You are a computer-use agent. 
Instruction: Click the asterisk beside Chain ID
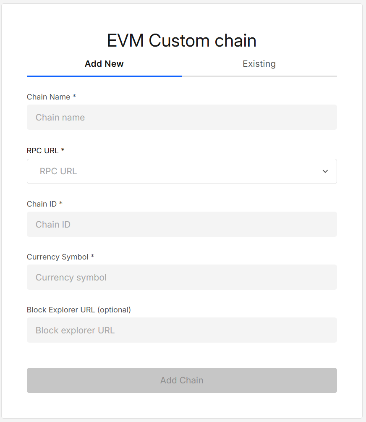tap(61, 204)
